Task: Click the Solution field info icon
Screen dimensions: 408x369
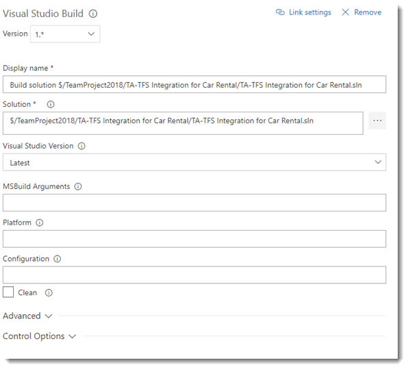Action: click(x=51, y=104)
